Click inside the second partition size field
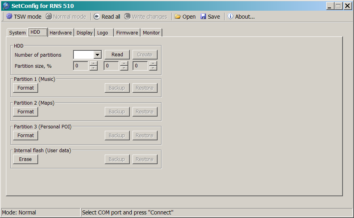Screen dimensions: 354x218 (x=111, y=66)
